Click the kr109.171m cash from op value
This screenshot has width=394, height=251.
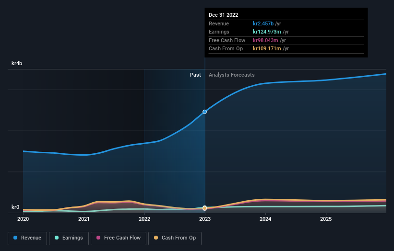pyautogui.click(x=267, y=49)
